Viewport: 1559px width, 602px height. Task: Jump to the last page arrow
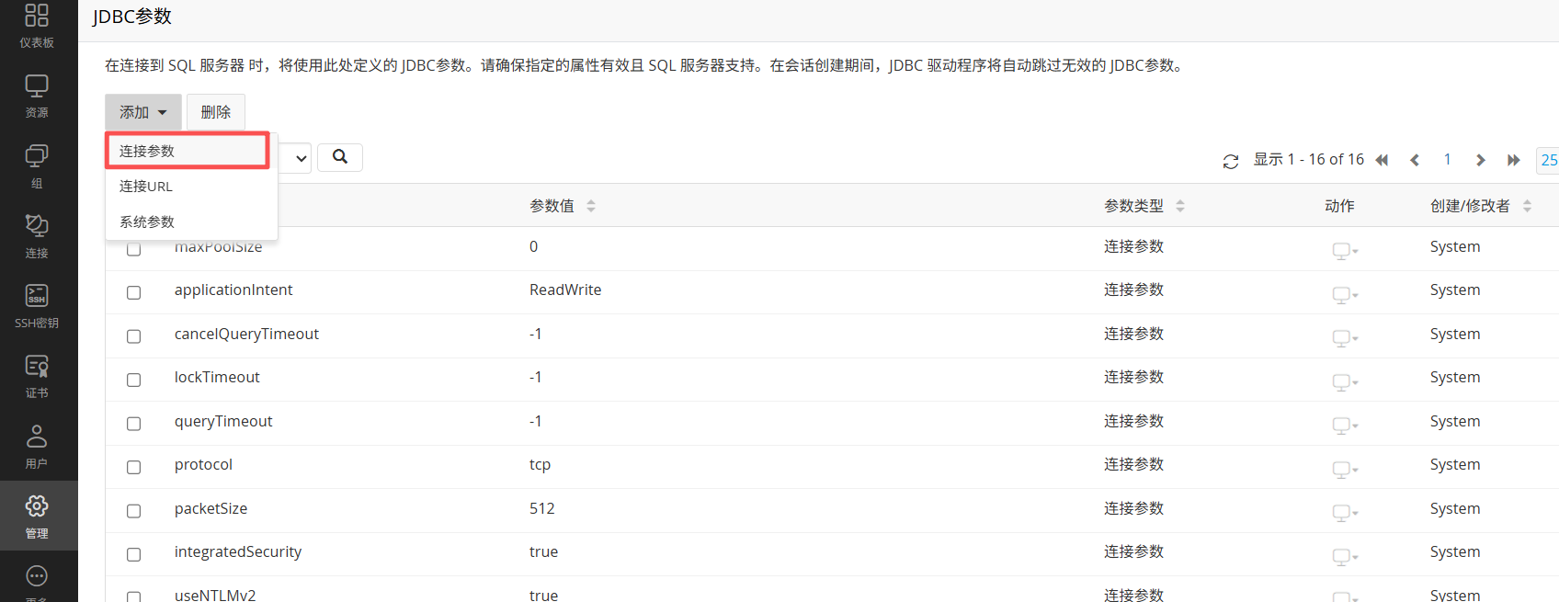(1513, 160)
